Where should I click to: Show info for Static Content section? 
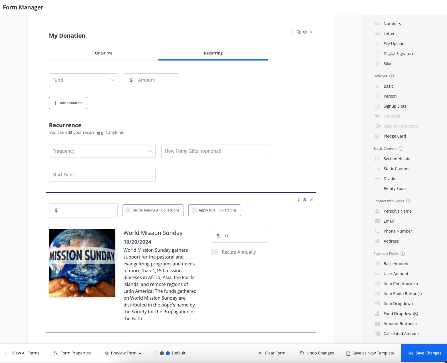click(x=401, y=149)
